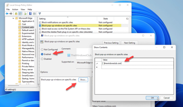The image size is (183, 107).
Task: Open the Action menu
Action: coord(15,9)
